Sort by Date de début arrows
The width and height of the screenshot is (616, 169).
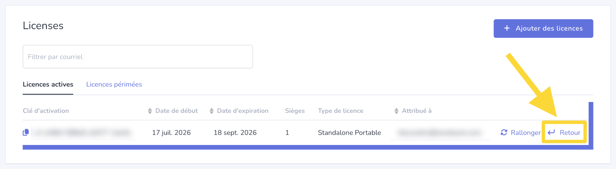pos(150,111)
